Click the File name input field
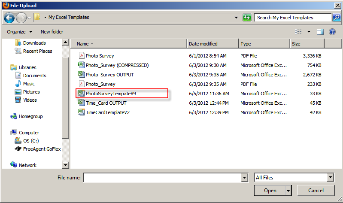Image resolution: width=343 pixels, height=203 pixels. coord(163,178)
